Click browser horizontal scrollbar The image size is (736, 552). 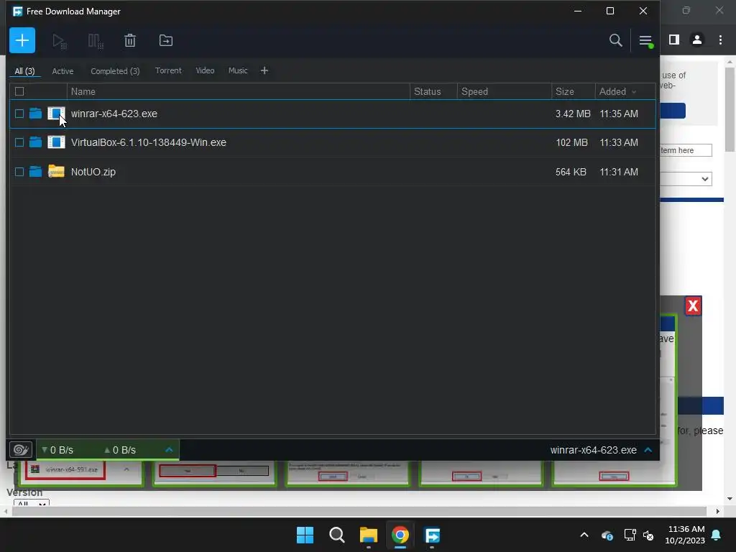click(x=359, y=511)
